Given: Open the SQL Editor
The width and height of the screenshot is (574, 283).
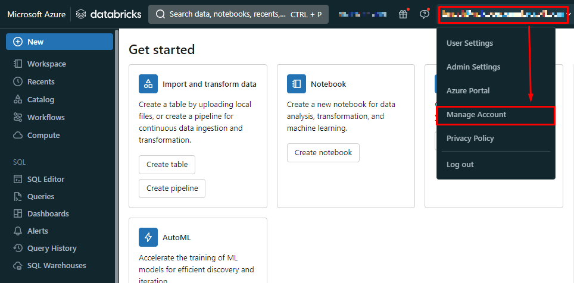Looking at the screenshot, I should pyautogui.click(x=46, y=179).
